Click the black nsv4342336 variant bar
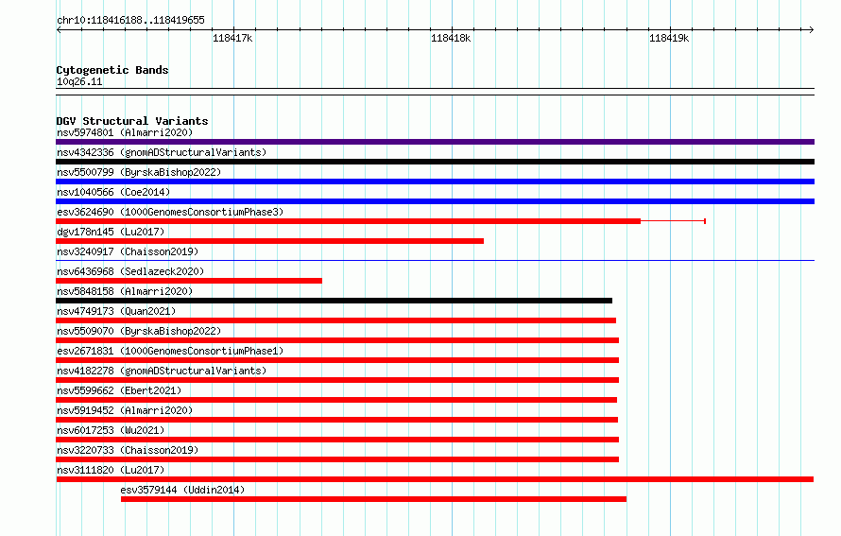 click(435, 162)
